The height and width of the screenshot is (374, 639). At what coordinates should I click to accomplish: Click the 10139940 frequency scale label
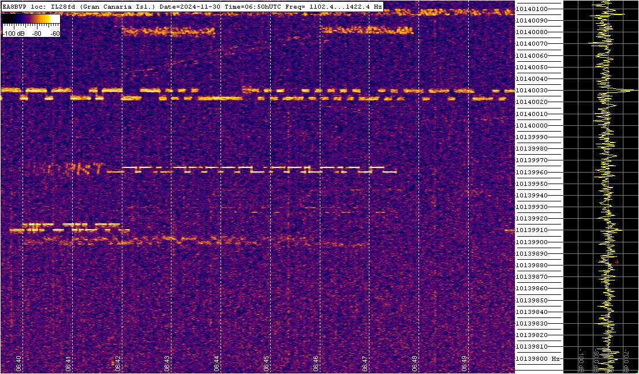(x=532, y=196)
